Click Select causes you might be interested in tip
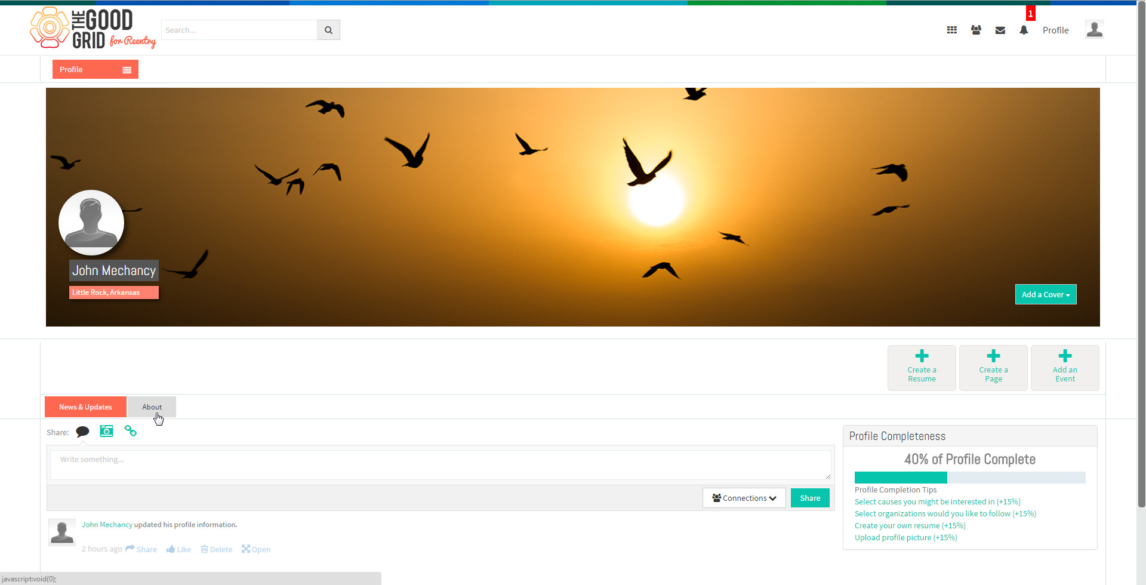The height and width of the screenshot is (585, 1146). pos(938,502)
